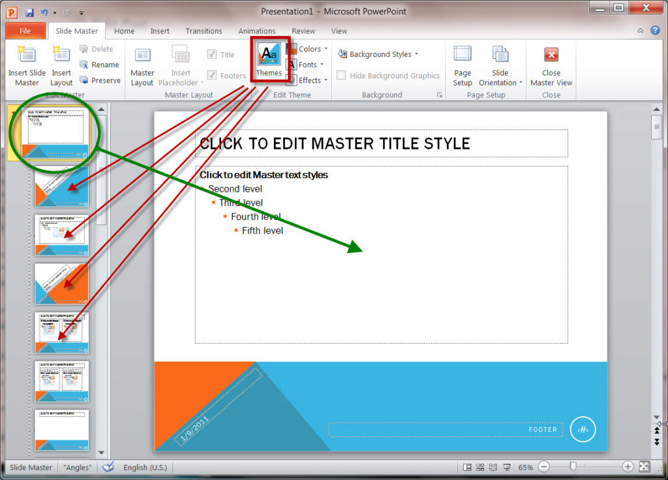Go to the previous slide arrow
The image size is (668, 480).
(x=656, y=431)
